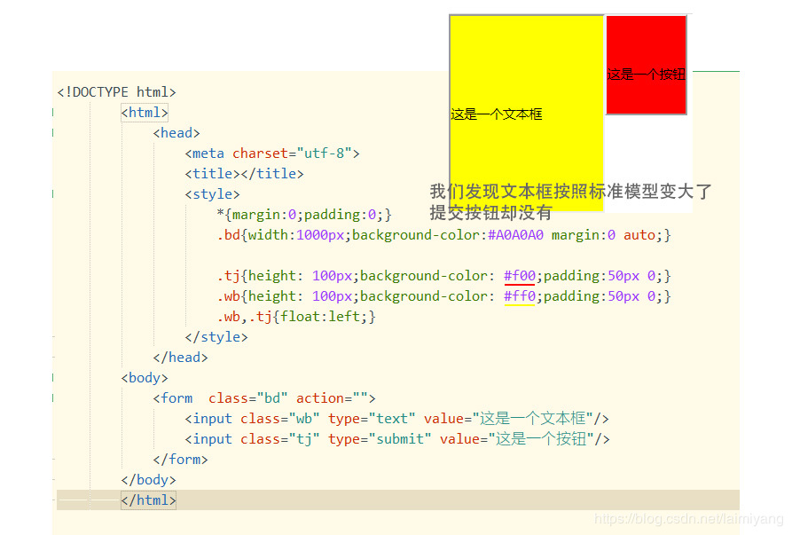Click the #ff0 color value
The width and height of the screenshot is (792, 535).
coord(519,296)
